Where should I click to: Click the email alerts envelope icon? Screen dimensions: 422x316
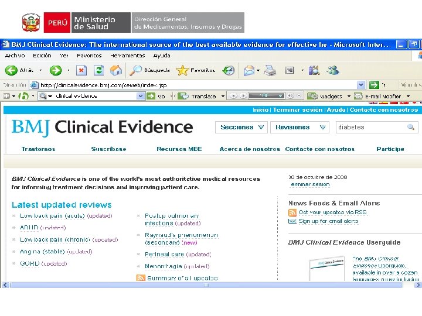292,221
